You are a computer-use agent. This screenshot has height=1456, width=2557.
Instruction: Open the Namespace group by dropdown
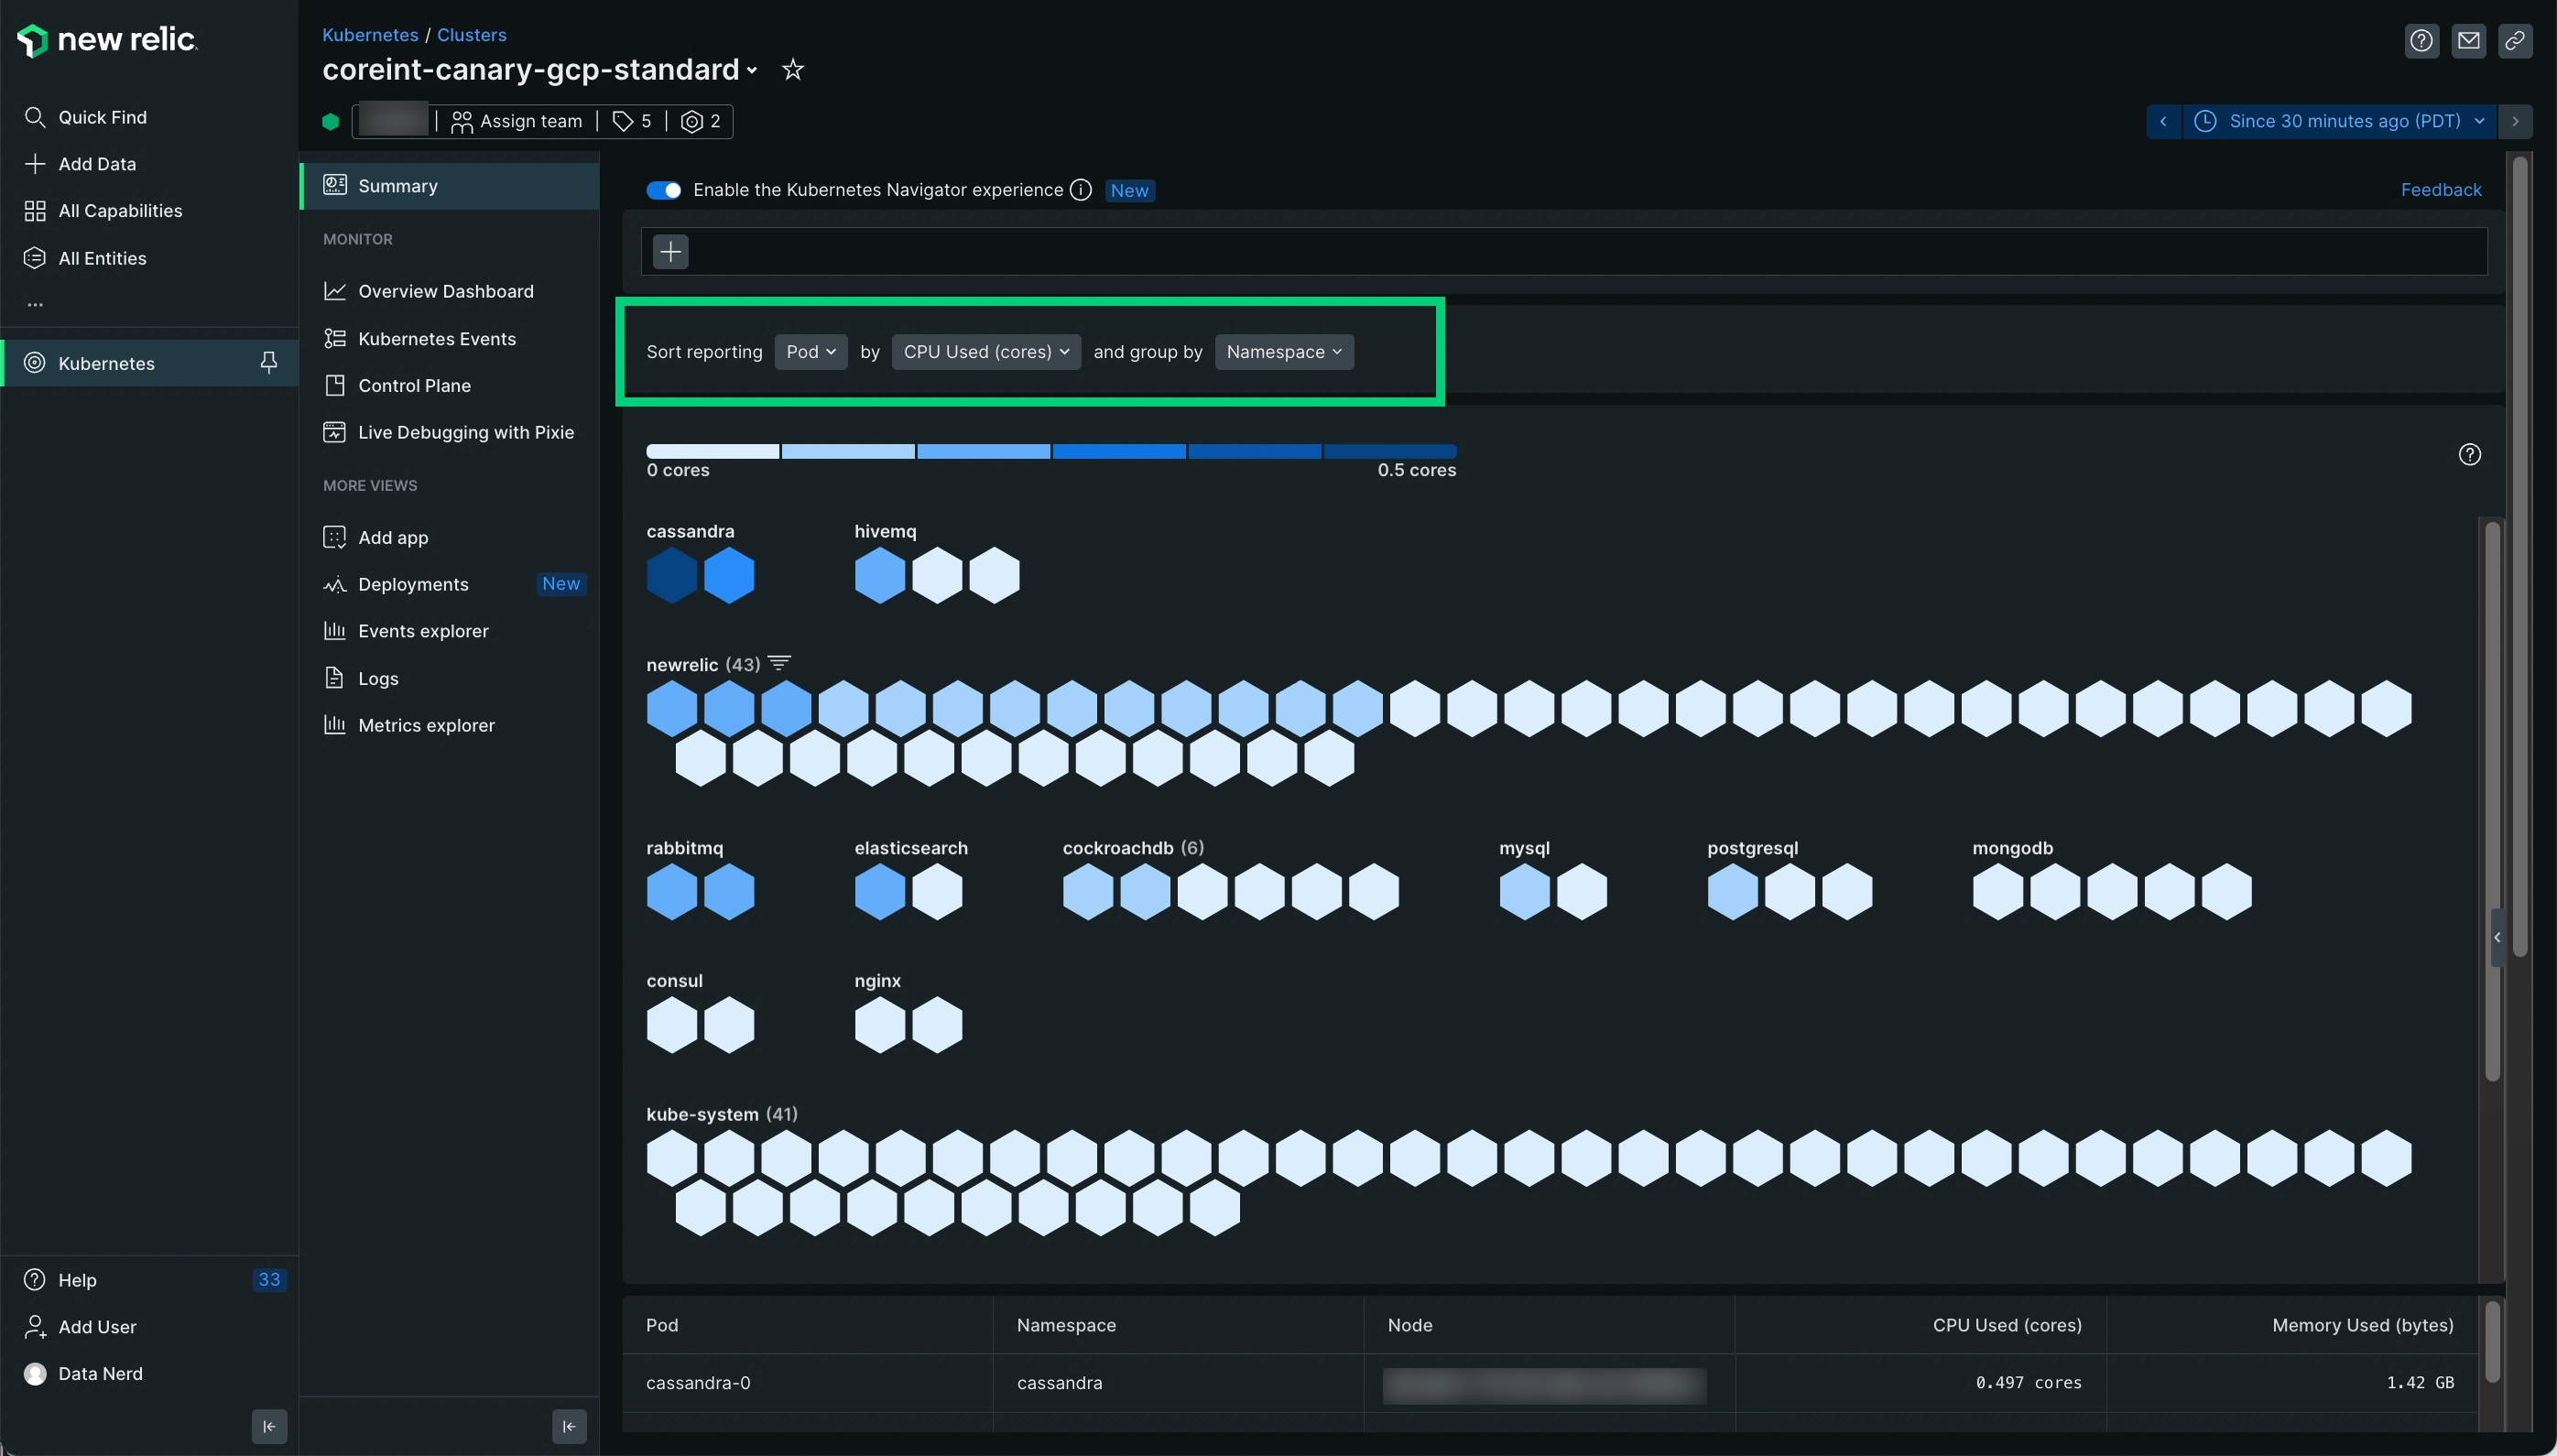[1283, 351]
